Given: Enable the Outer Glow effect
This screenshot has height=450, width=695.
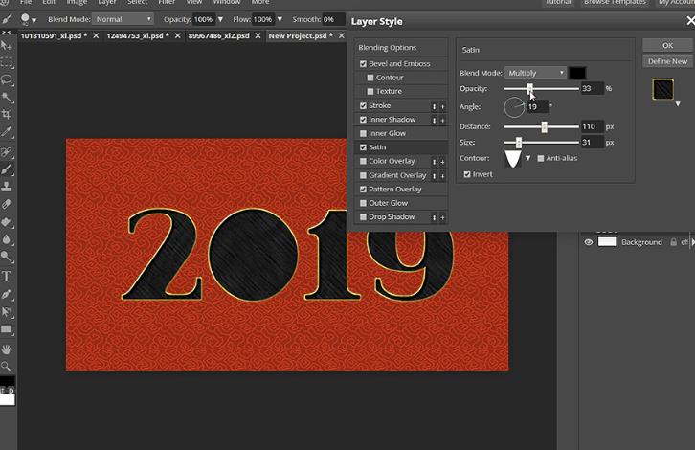Looking at the screenshot, I should click(363, 203).
